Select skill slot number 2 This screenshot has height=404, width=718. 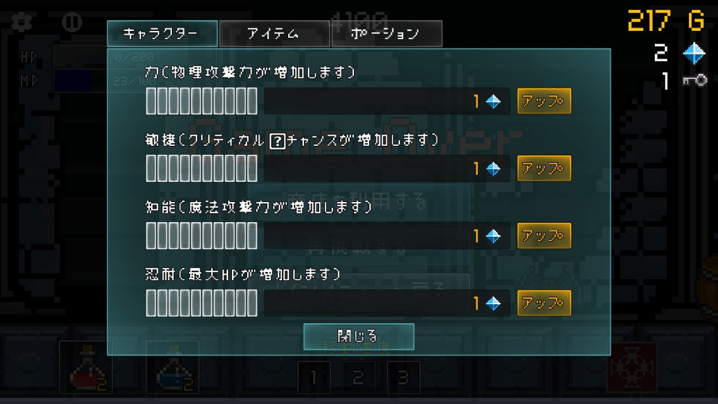click(x=358, y=377)
